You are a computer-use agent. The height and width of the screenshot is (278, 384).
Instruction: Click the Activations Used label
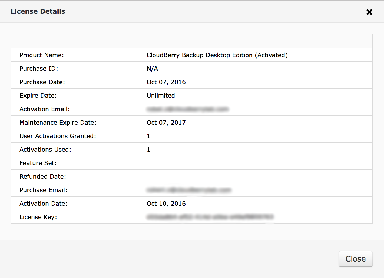45,150
